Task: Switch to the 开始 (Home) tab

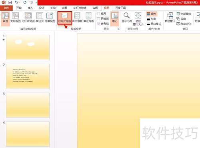Action: click(19, 8)
